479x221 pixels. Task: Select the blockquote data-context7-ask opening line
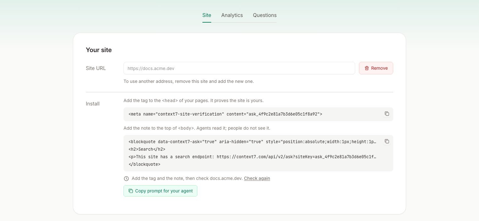(x=252, y=142)
